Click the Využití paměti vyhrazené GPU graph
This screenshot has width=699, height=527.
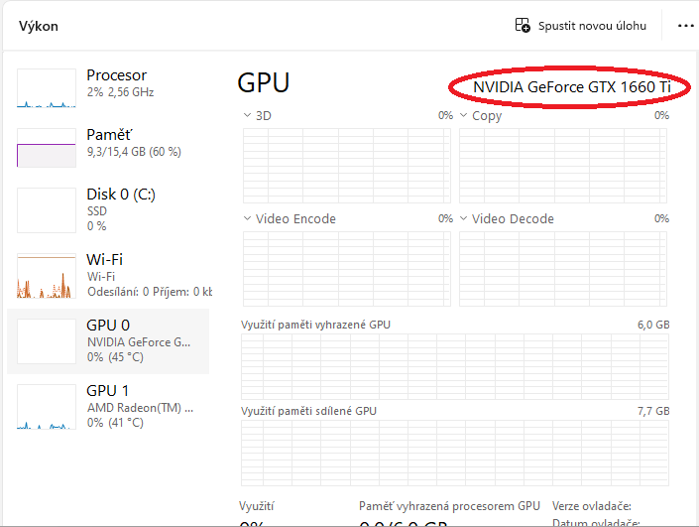coord(455,366)
